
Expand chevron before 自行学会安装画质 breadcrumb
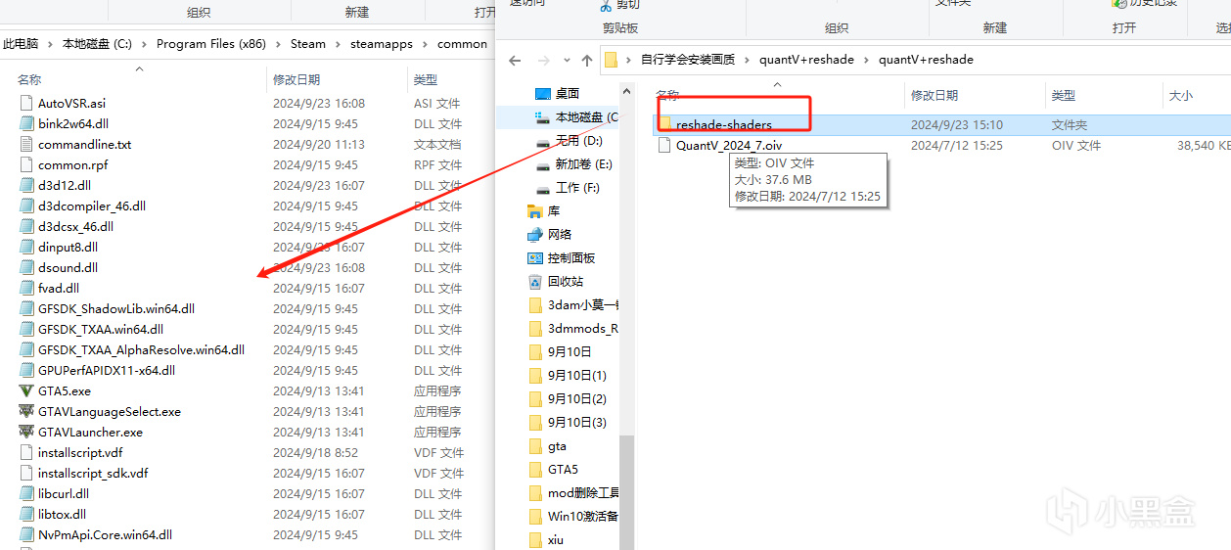(628, 60)
